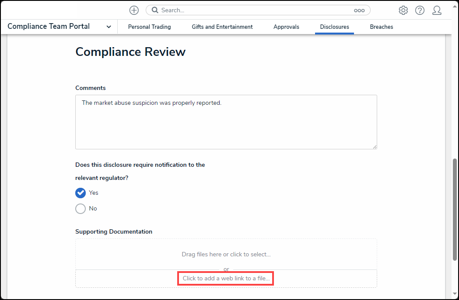459x300 pixels.
Task: Click the scrollbar down arrow
Action: 455,294
